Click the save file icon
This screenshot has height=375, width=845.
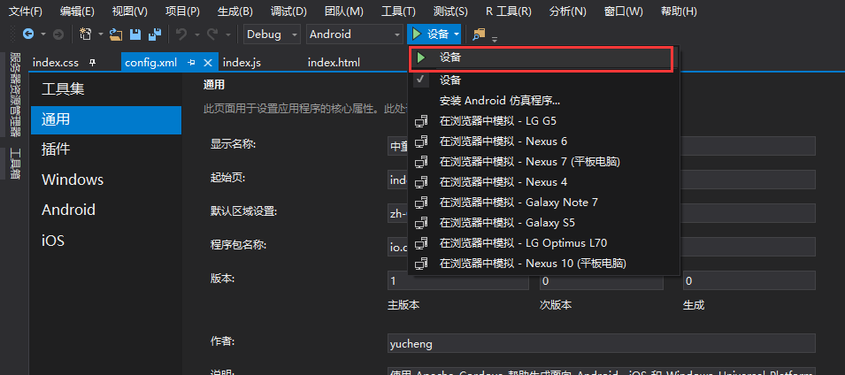coord(136,34)
